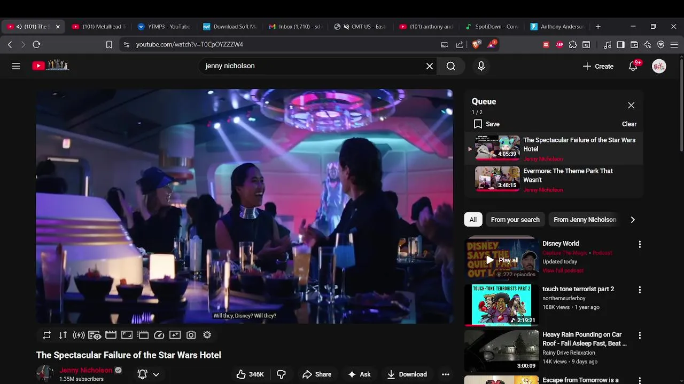Take a screenshot with the camera icon
Screen dimensions: 684x384
pyautogui.click(x=191, y=335)
